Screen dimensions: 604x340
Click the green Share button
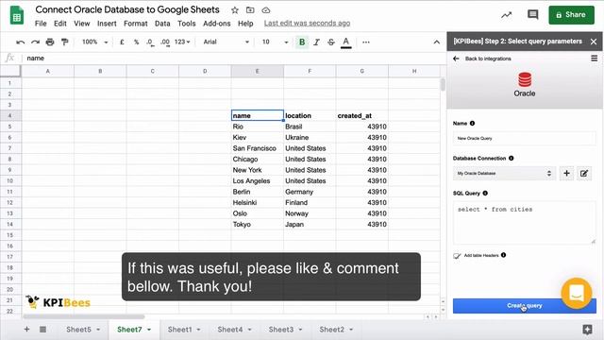pyautogui.click(x=571, y=15)
